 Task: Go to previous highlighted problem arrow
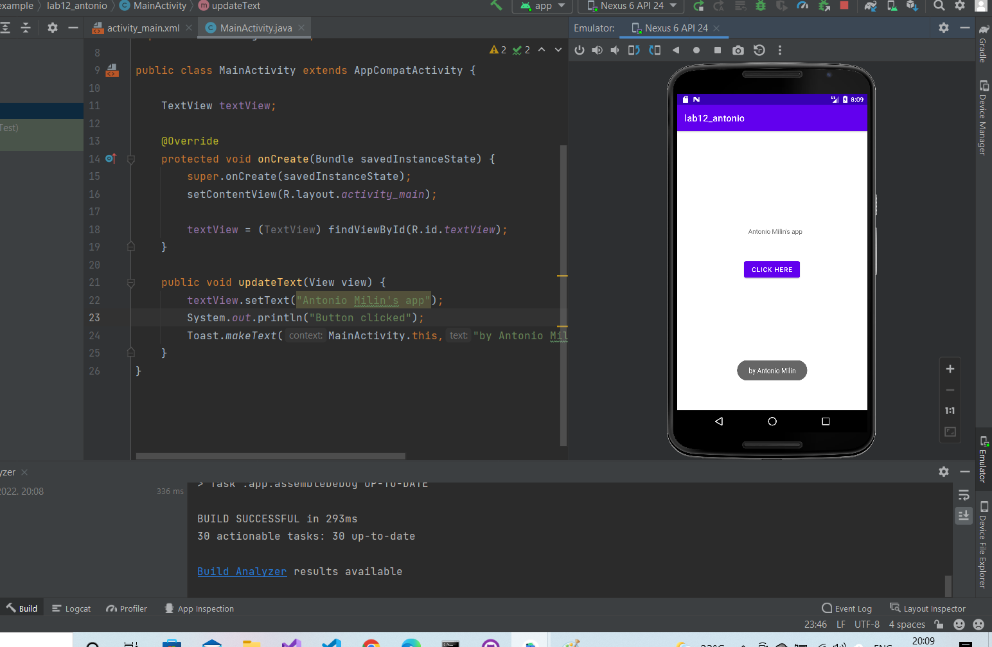[542, 50]
